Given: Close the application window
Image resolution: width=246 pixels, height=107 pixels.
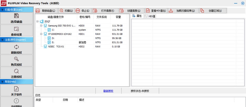Looking at the screenshot, I should pos(242,3).
